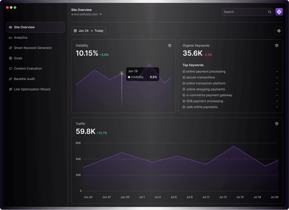Click the checklist icon beside Content Evaluation
The width and height of the screenshot is (289, 210).
pos(11,68)
